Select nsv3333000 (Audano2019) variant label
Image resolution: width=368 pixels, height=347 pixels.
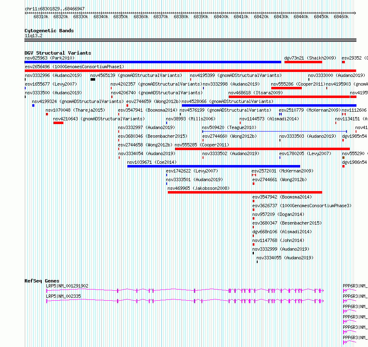(x=337, y=75)
